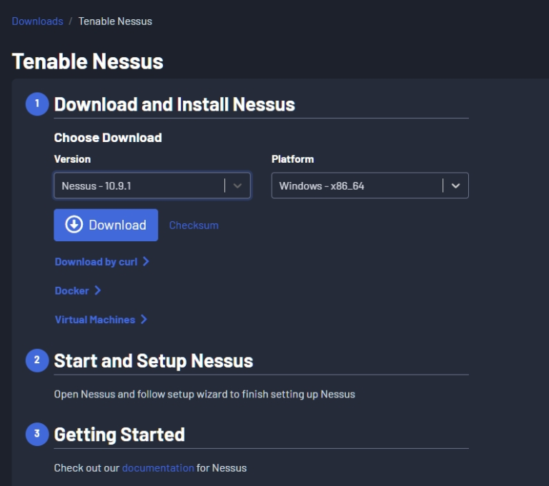Click Tenable Nessus breadcrumb text
The image size is (549, 486).
[115, 21]
